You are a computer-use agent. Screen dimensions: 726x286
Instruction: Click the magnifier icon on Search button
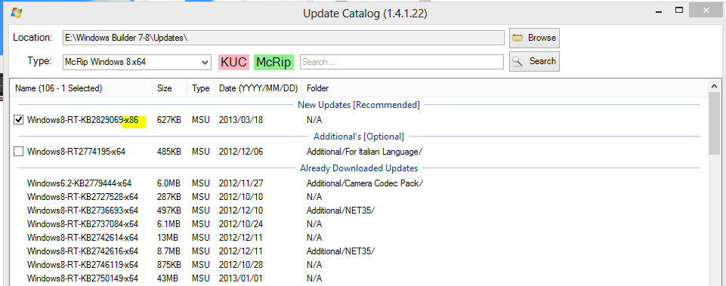click(x=517, y=61)
